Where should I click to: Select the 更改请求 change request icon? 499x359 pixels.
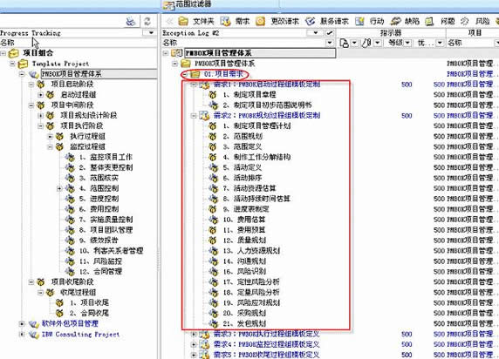click(260, 21)
